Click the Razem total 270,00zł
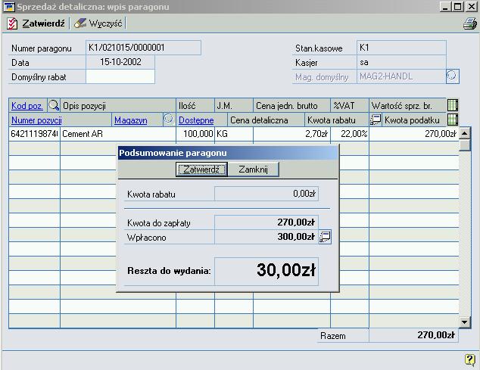The image size is (480, 370). (x=414, y=335)
